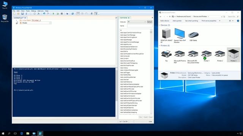243x136 pixels.
Task: Click the Refresh button in Commands pane
Action: pos(150,22)
